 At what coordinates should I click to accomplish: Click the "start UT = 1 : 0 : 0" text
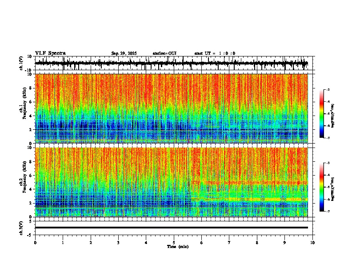[x=215, y=53]
